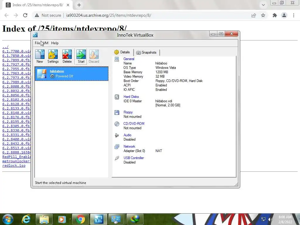This screenshot has width=300, height=225.
Task: Go to parent directory ../ link
Action: (5, 47)
